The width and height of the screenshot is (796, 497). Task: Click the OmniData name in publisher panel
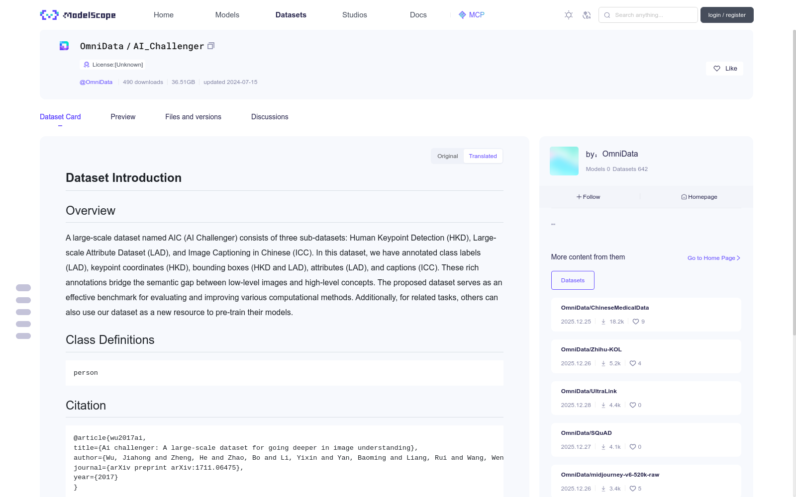(x=620, y=154)
